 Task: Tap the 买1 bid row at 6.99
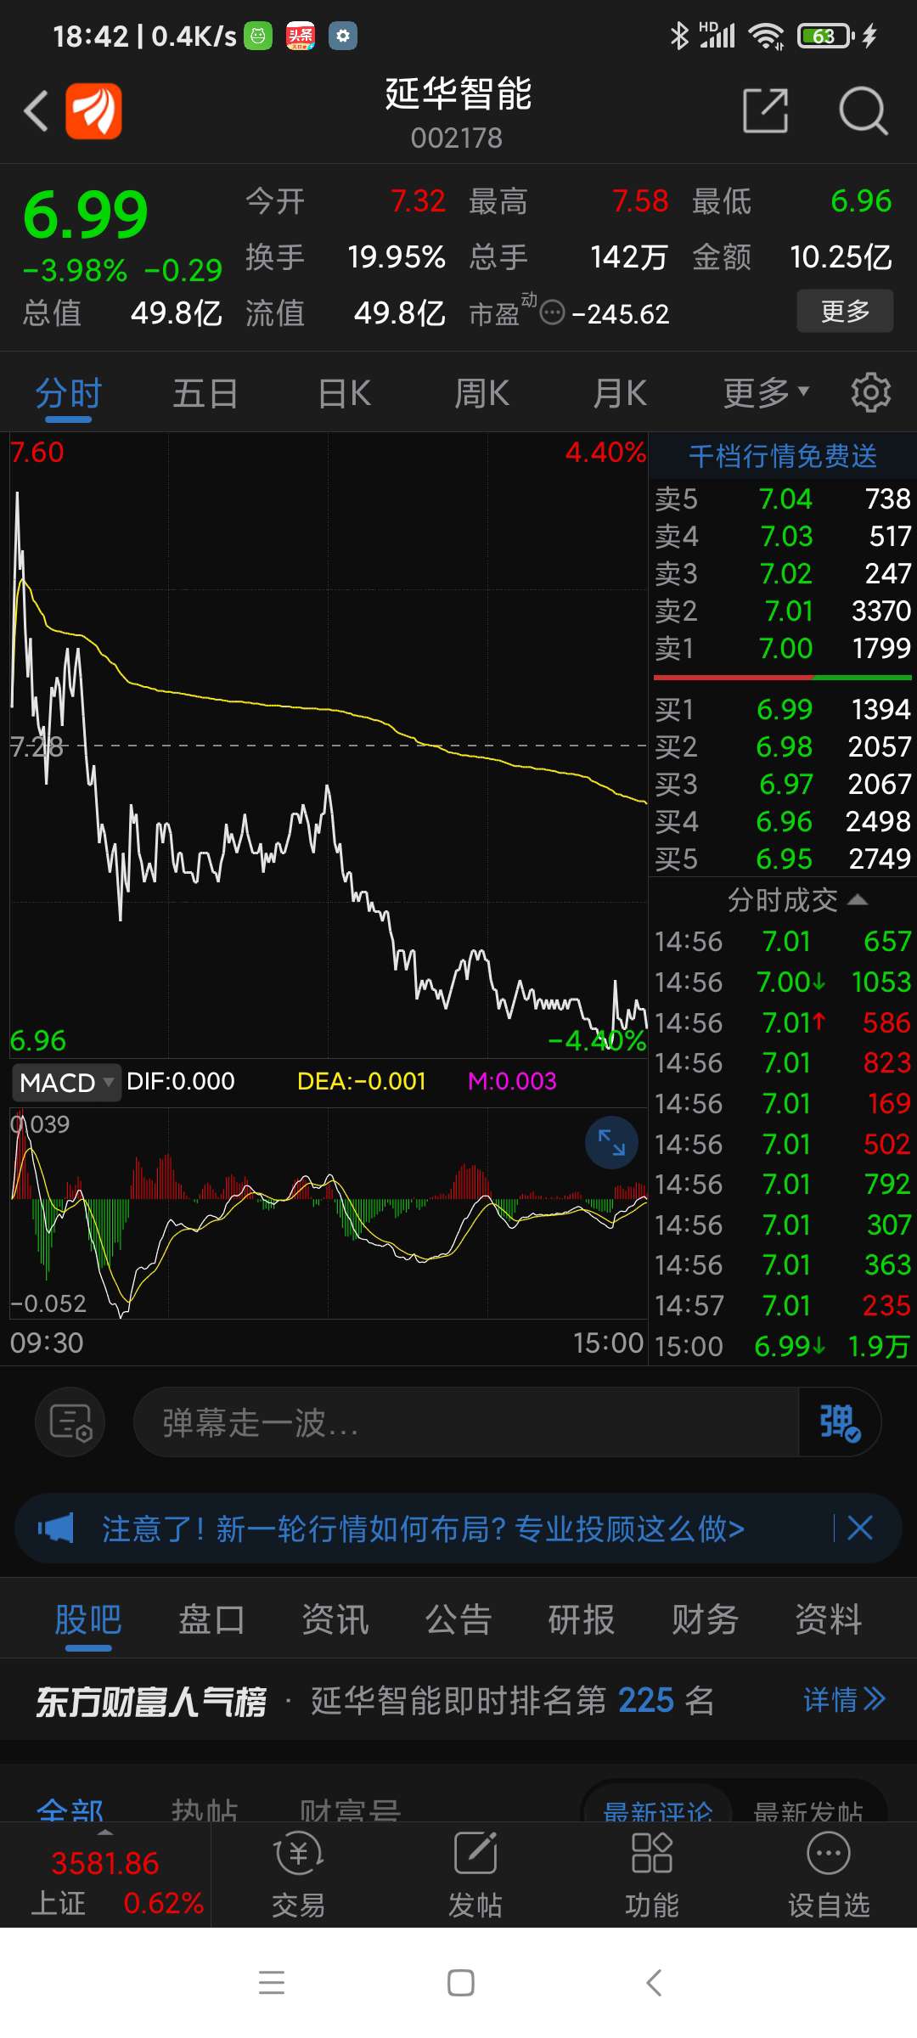pyautogui.click(x=783, y=710)
